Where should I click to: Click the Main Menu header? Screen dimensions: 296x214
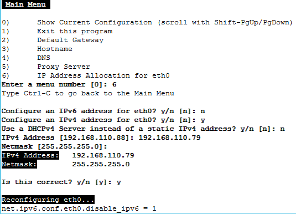[x=26, y=4]
